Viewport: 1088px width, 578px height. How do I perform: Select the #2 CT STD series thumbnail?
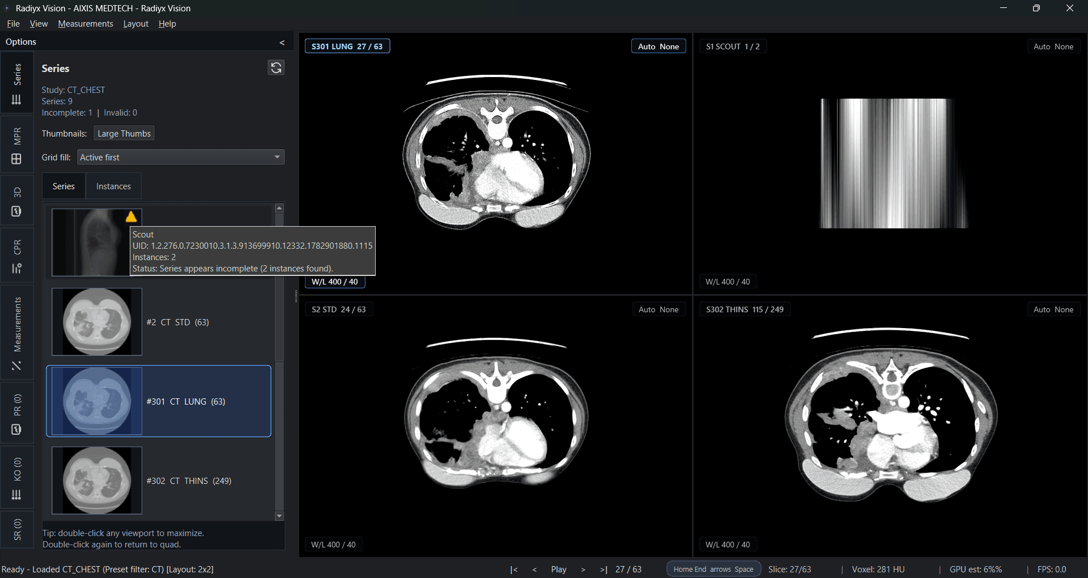[x=97, y=322]
